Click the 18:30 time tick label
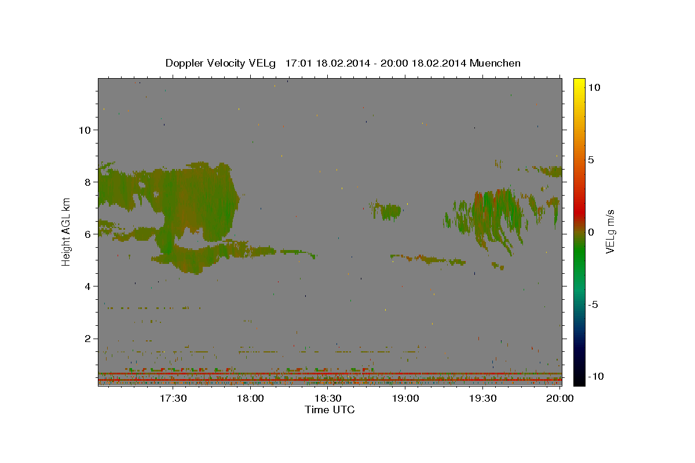This screenshot has height=463, width=695. tap(328, 398)
